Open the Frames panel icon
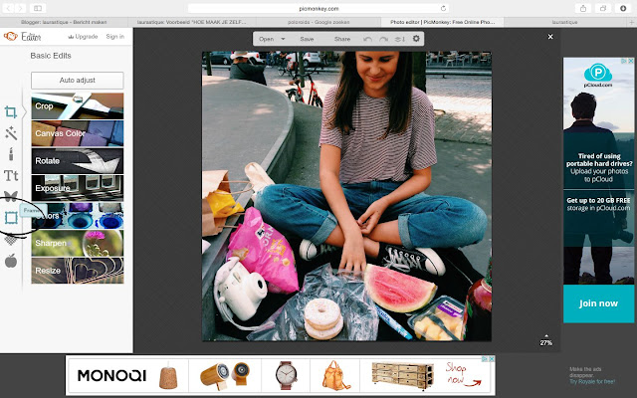 click(11, 218)
